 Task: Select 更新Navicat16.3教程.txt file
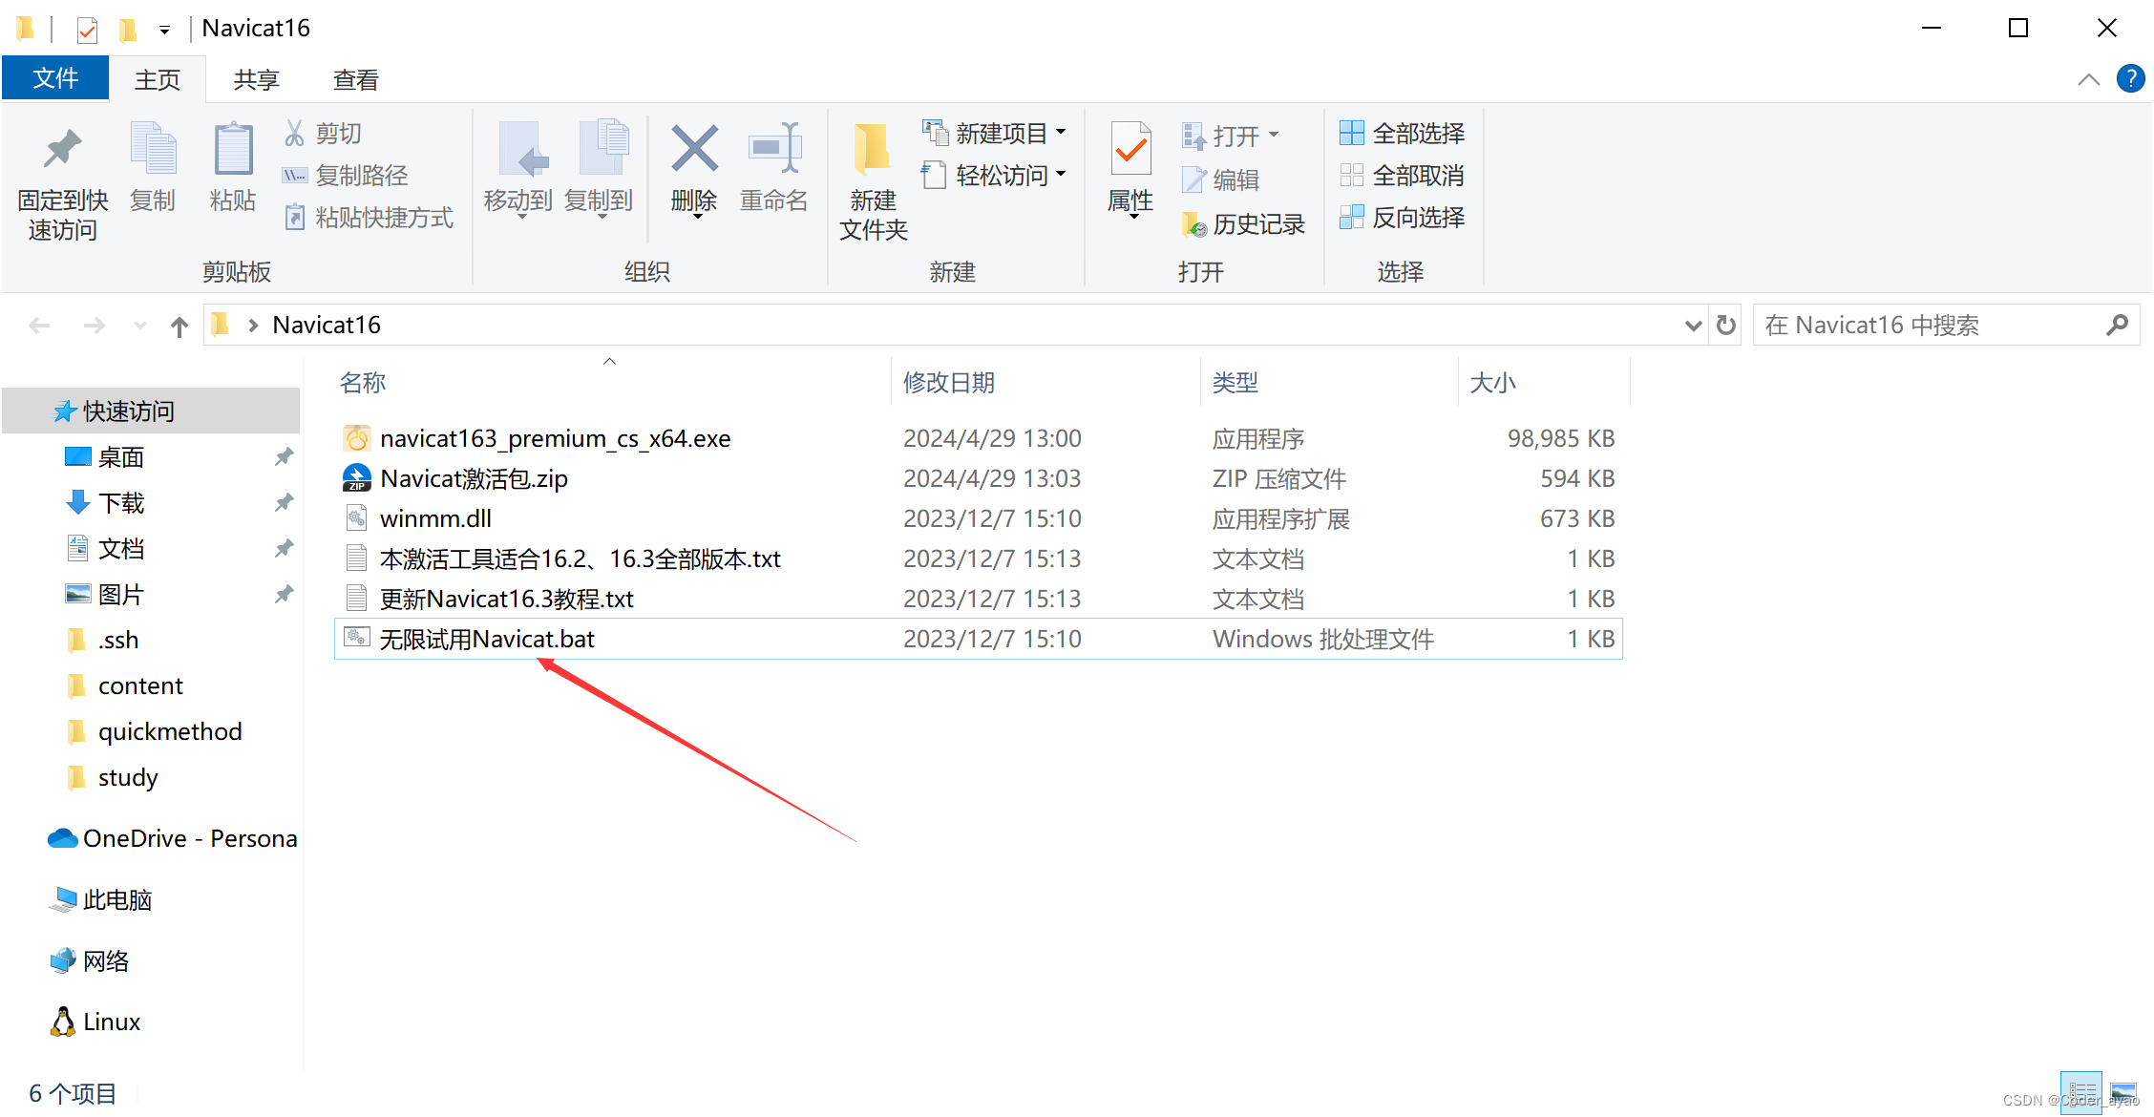979,599
